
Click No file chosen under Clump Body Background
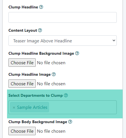tap(51, 131)
